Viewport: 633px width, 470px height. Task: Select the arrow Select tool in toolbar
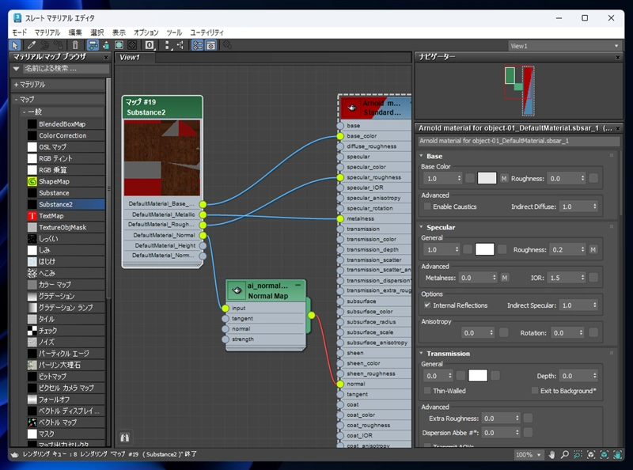click(x=17, y=45)
